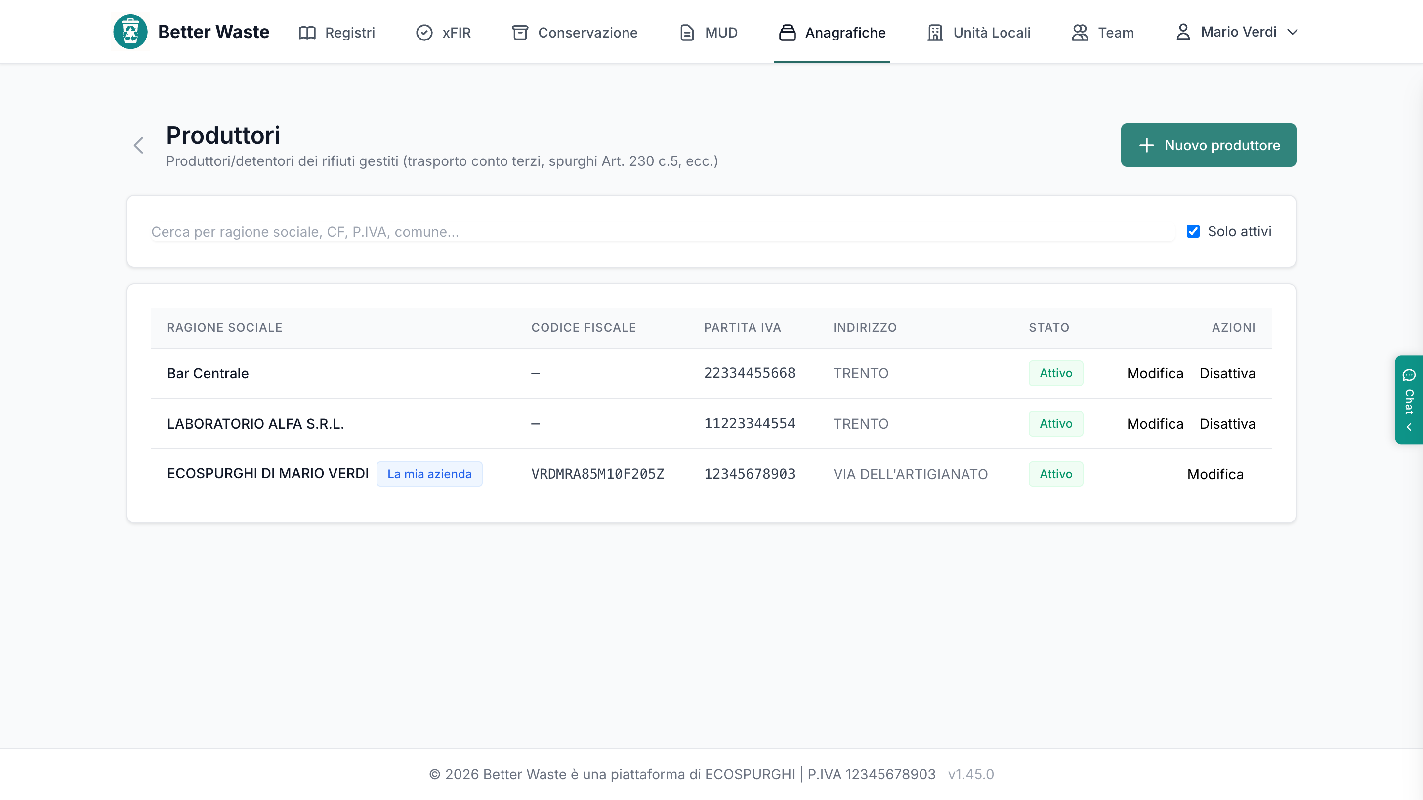Focus the search field for ragione sociale
Viewport: 1423px width, 800px height.
point(662,231)
